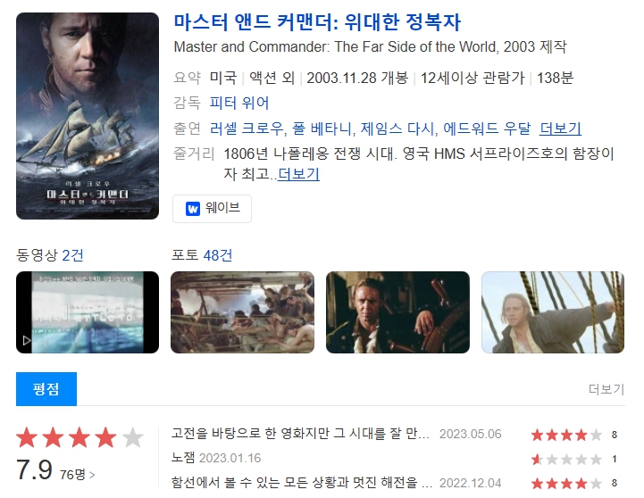Select the 평점 tab
Image resolution: width=644 pixels, height=498 pixels.
[46, 389]
